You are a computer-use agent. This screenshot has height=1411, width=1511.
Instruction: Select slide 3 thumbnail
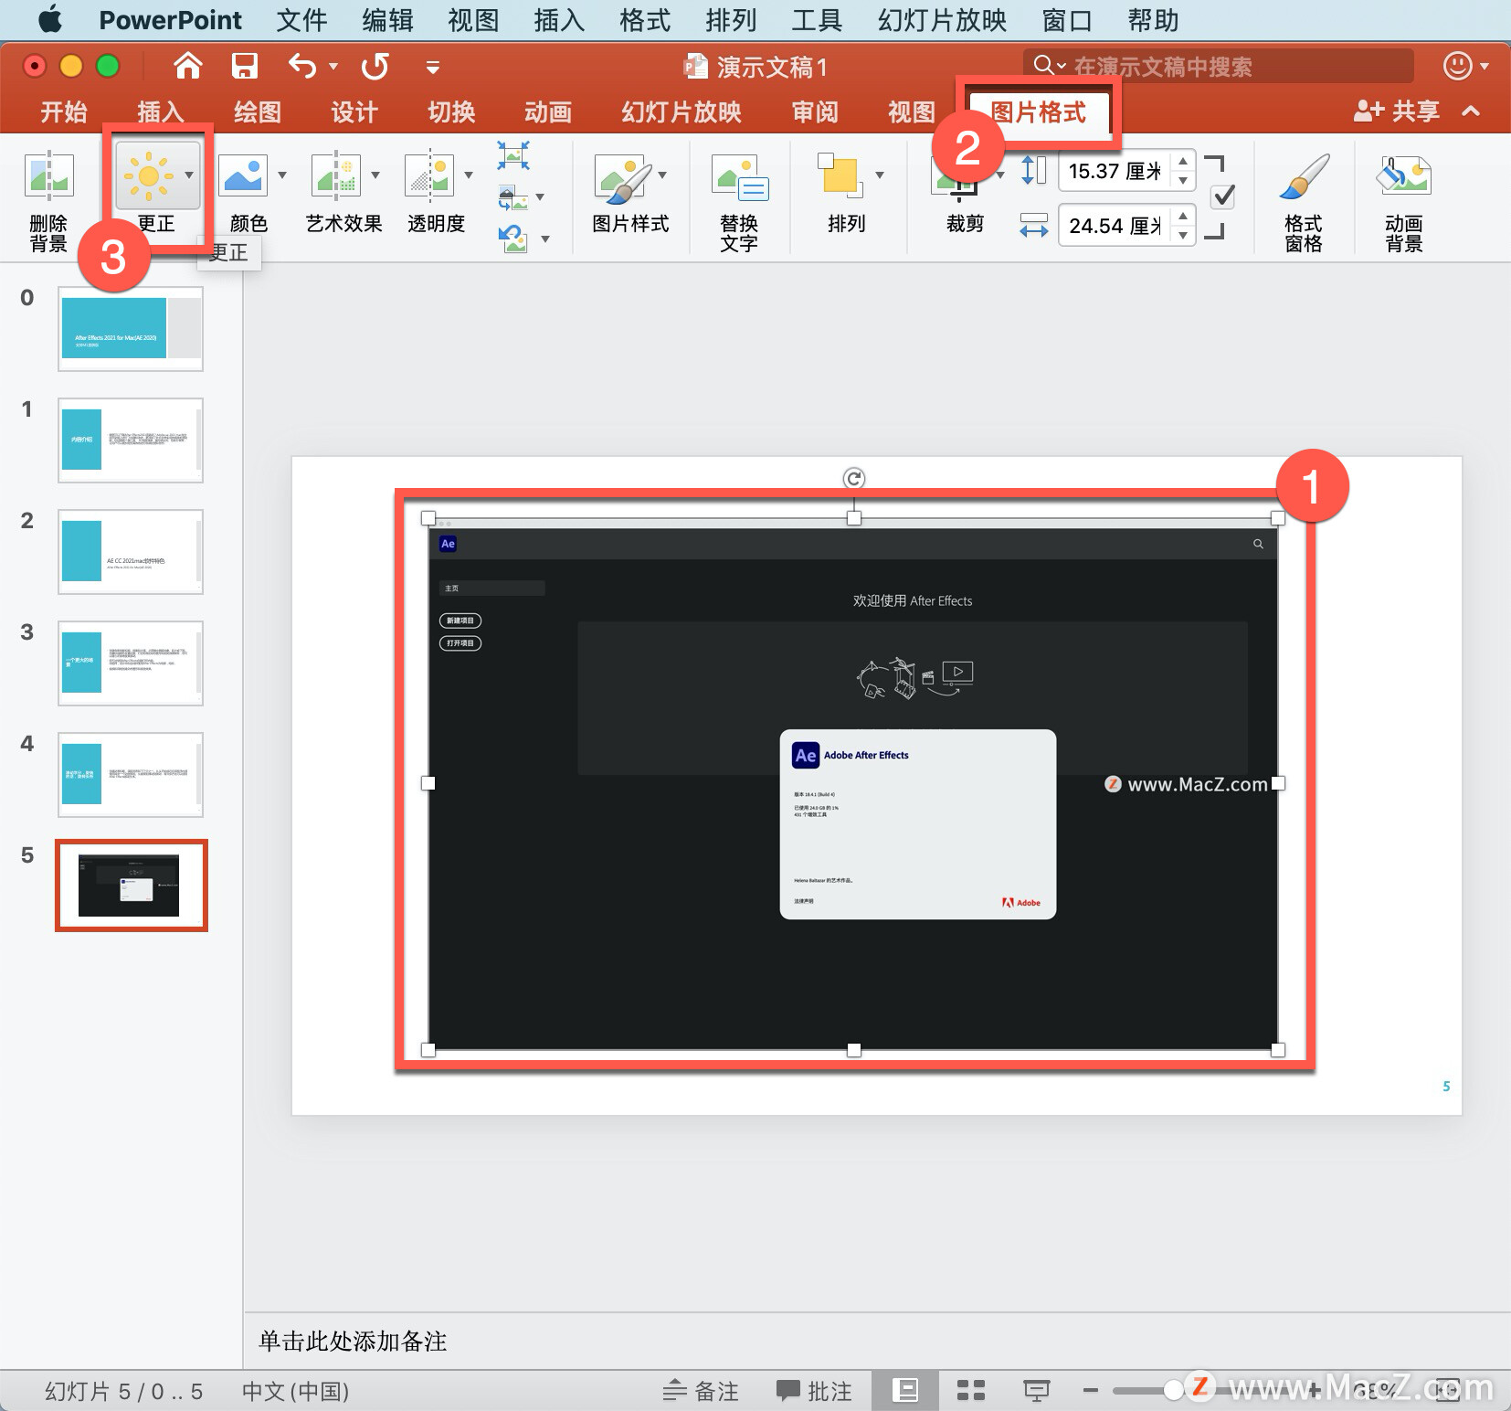pyautogui.click(x=131, y=663)
